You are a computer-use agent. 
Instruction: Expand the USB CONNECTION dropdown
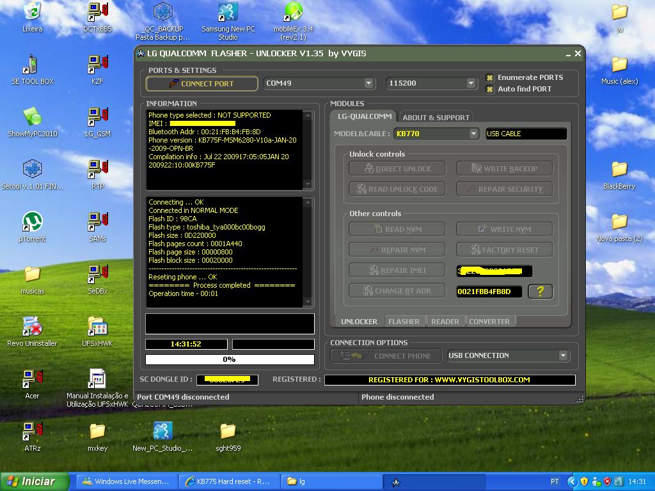[x=563, y=355]
